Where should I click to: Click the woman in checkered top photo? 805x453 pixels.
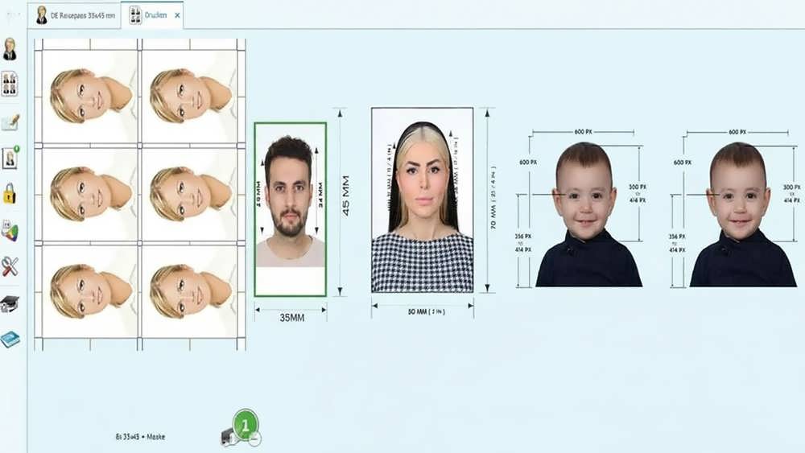[x=422, y=200]
